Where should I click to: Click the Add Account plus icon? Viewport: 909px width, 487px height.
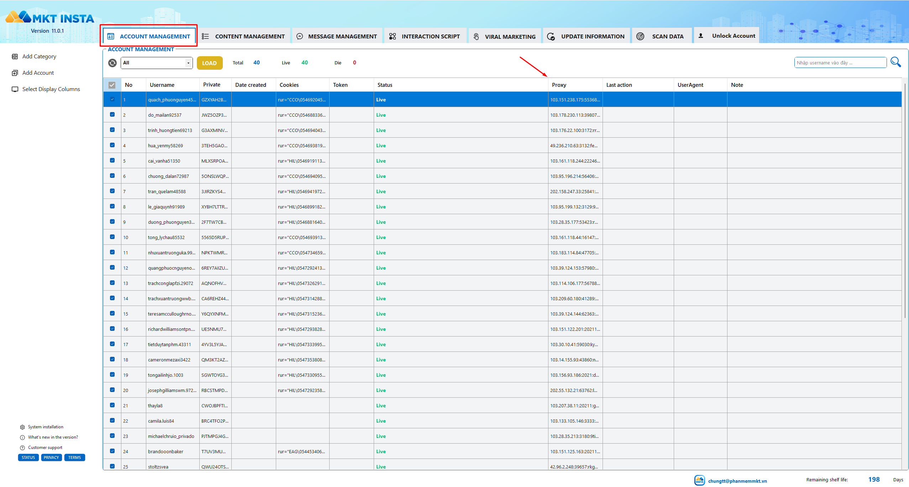[15, 73]
